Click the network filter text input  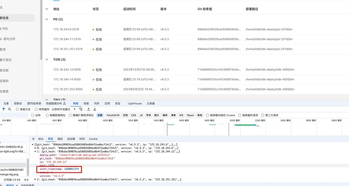(14, 115)
